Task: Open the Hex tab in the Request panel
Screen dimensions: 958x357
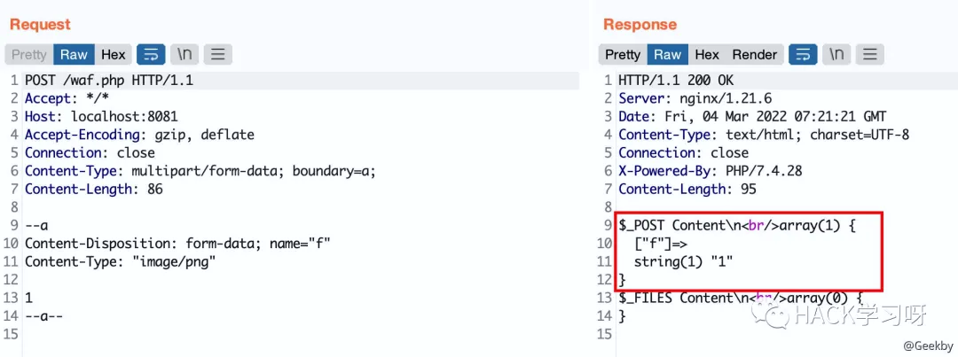Action: [x=114, y=54]
